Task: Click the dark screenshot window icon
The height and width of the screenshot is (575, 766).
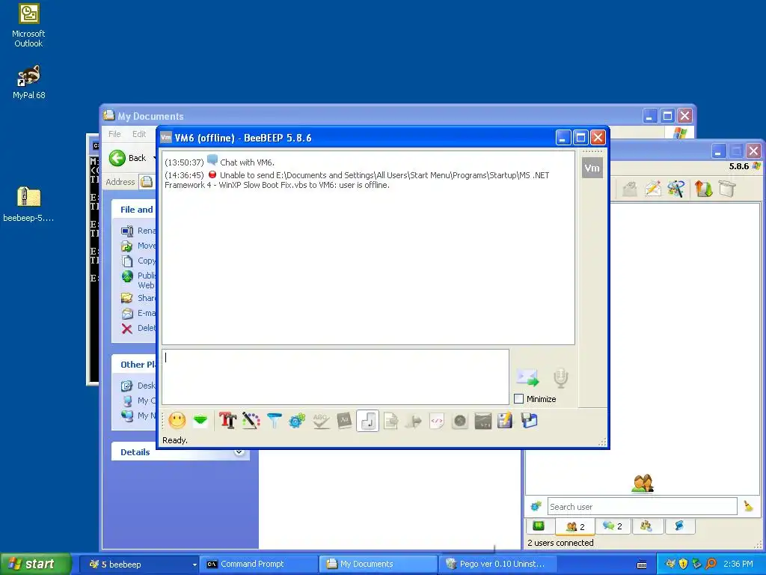Action: pos(482,421)
